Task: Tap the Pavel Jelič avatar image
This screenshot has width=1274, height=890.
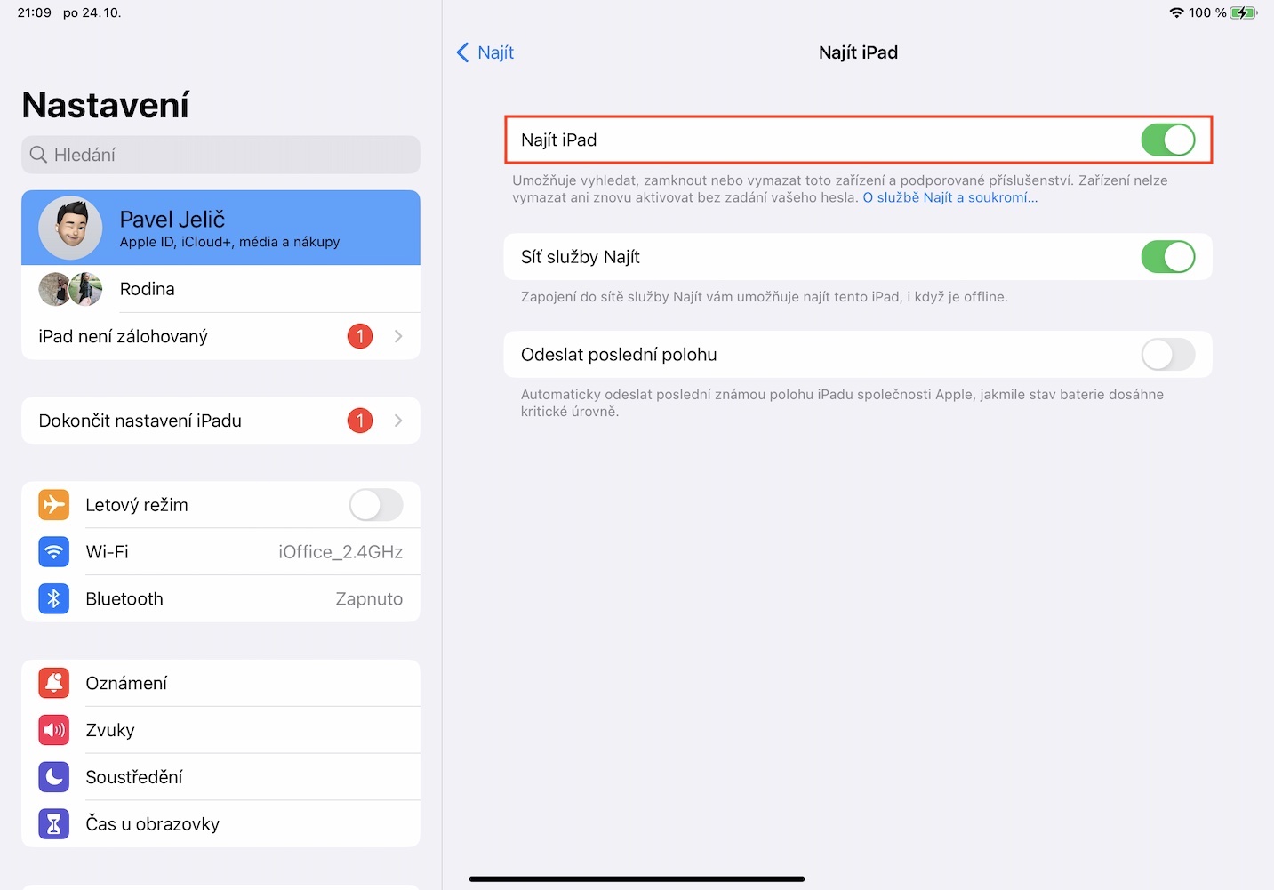Action: coord(70,228)
